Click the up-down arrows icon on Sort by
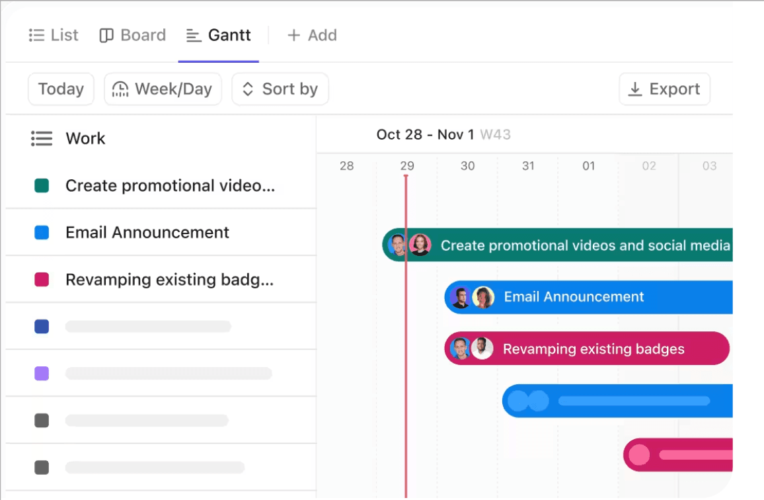 coord(248,89)
